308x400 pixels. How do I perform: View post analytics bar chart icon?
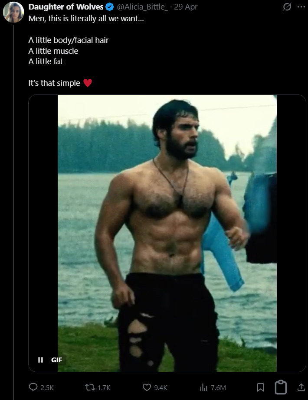click(x=203, y=387)
